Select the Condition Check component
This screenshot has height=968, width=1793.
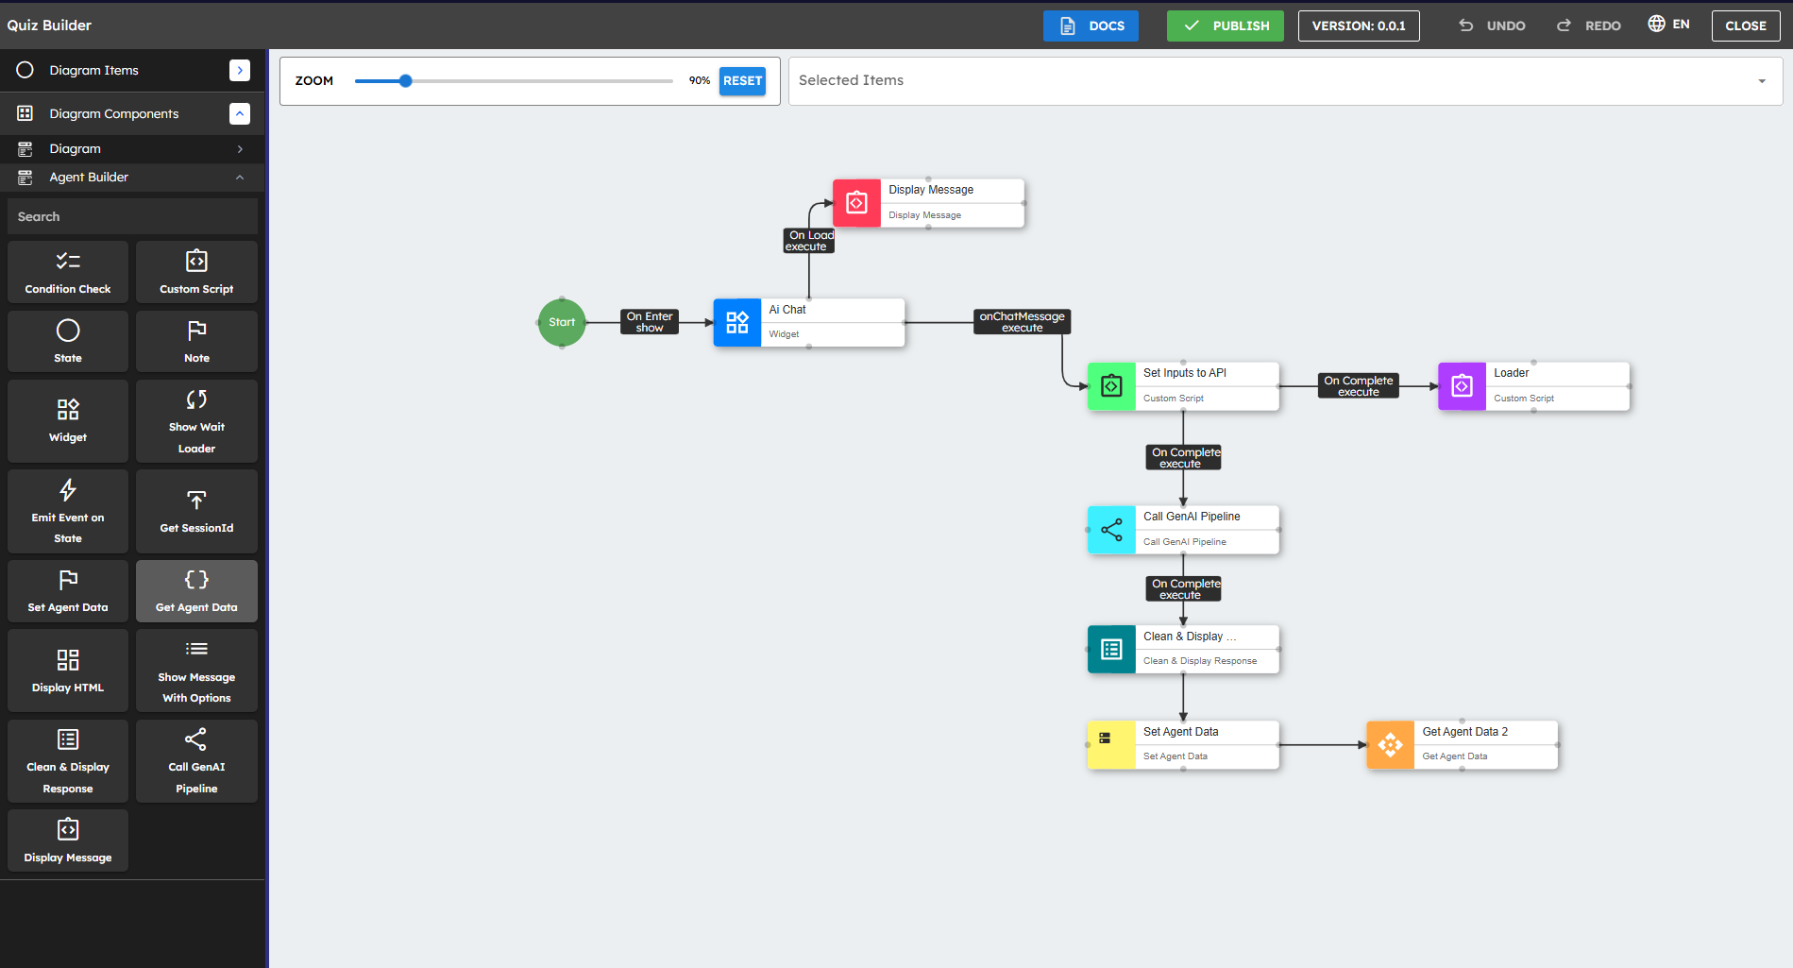pos(68,272)
